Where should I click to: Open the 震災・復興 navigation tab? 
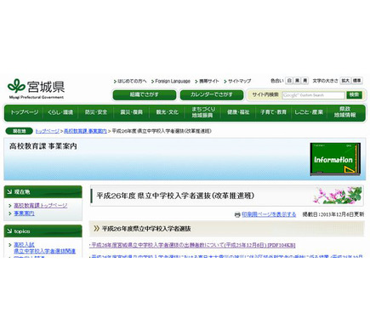pyautogui.click(x=131, y=112)
